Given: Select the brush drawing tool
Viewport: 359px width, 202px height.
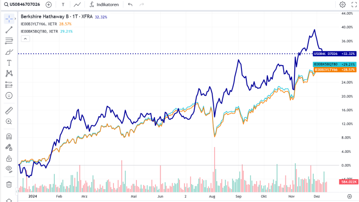Looking at the screenshot, I should click(x=9, y=52).
